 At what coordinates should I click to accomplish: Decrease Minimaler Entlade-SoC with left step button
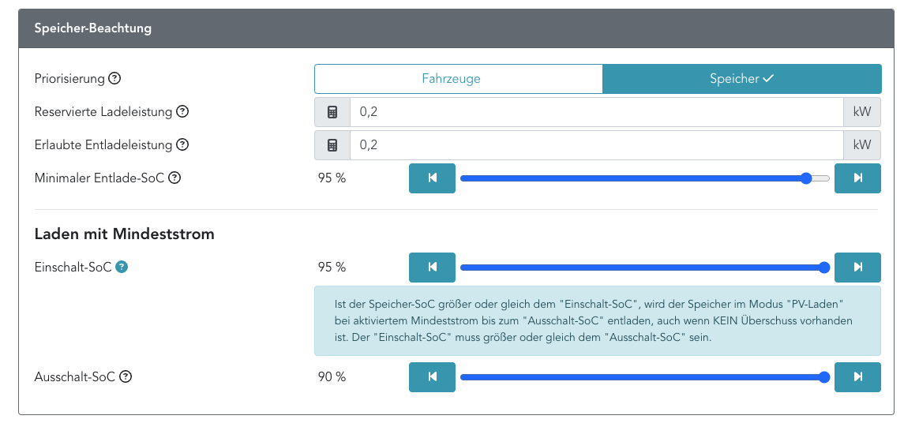[x=432, y=178]
